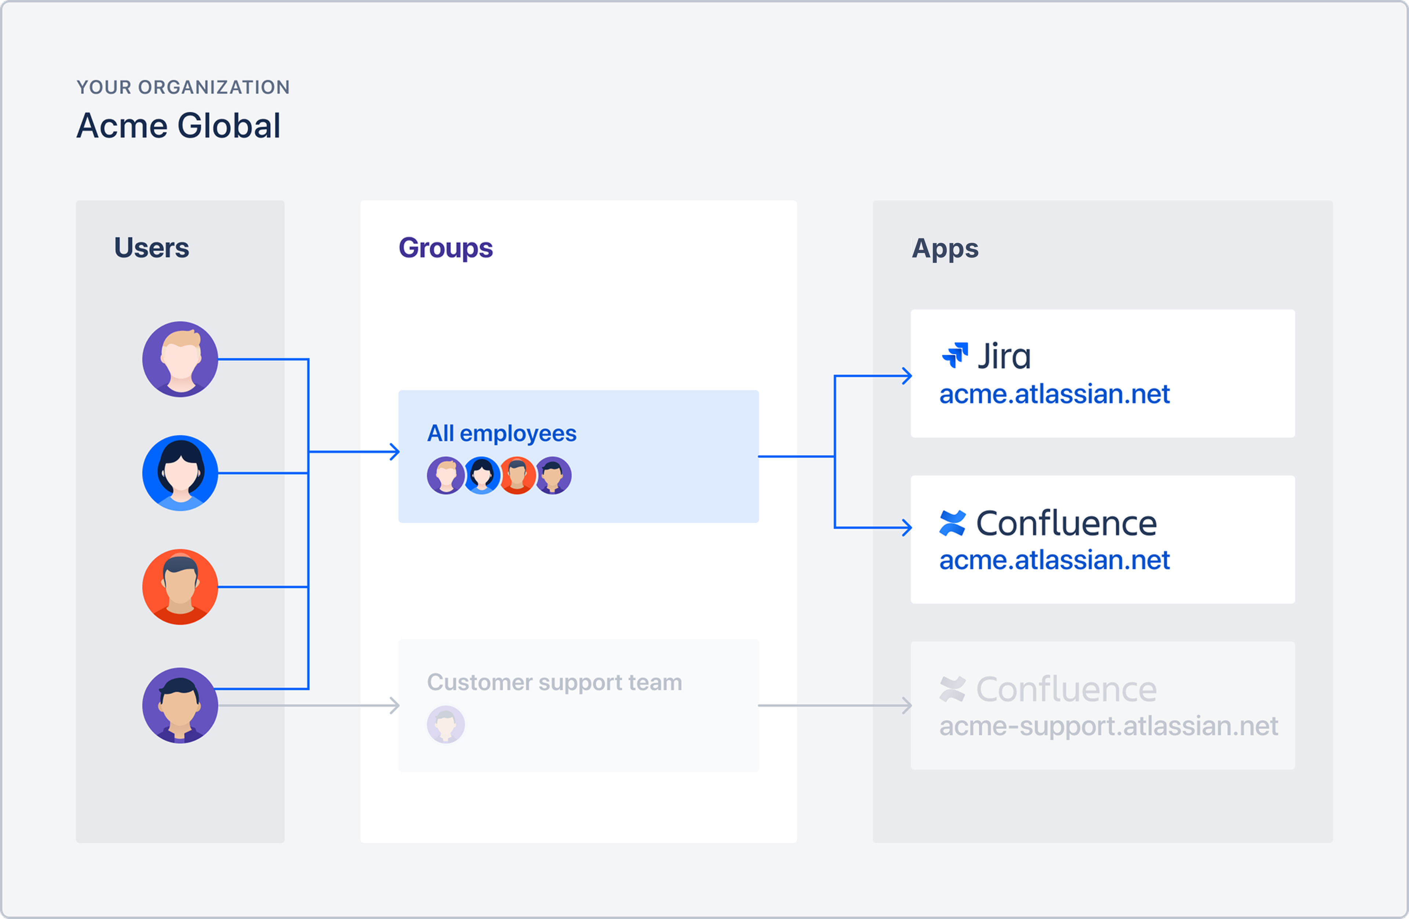Click the Acme Global organization name
1409x919 pixels.
179,125
